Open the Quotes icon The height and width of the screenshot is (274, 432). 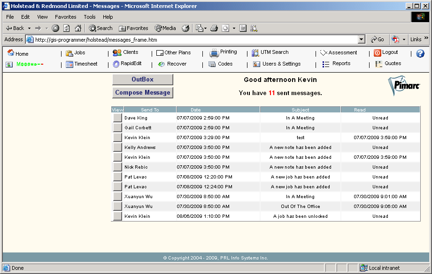(x=379, y=64)
